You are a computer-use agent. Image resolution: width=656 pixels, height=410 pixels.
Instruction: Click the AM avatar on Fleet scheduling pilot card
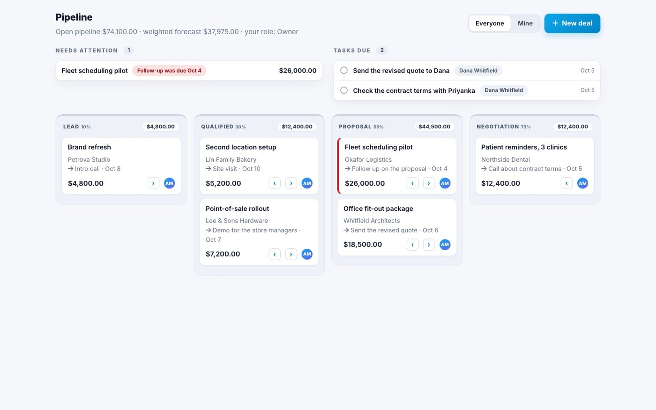click(445, 183)
